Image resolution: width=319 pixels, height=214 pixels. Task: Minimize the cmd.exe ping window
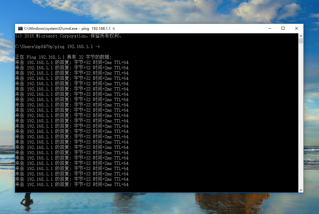point(269,29)
